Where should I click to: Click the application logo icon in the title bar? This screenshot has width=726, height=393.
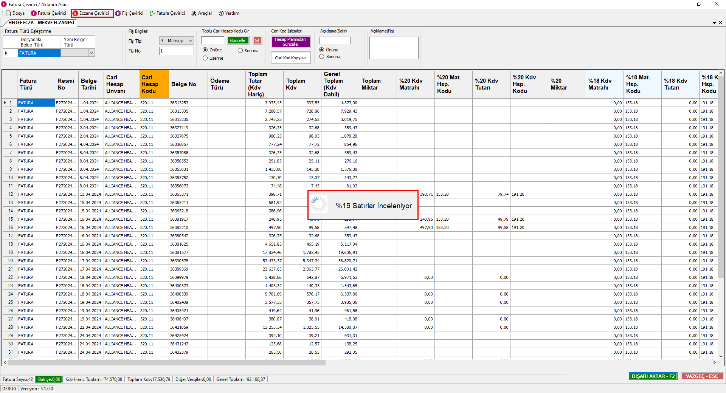(x=4, y=4)
